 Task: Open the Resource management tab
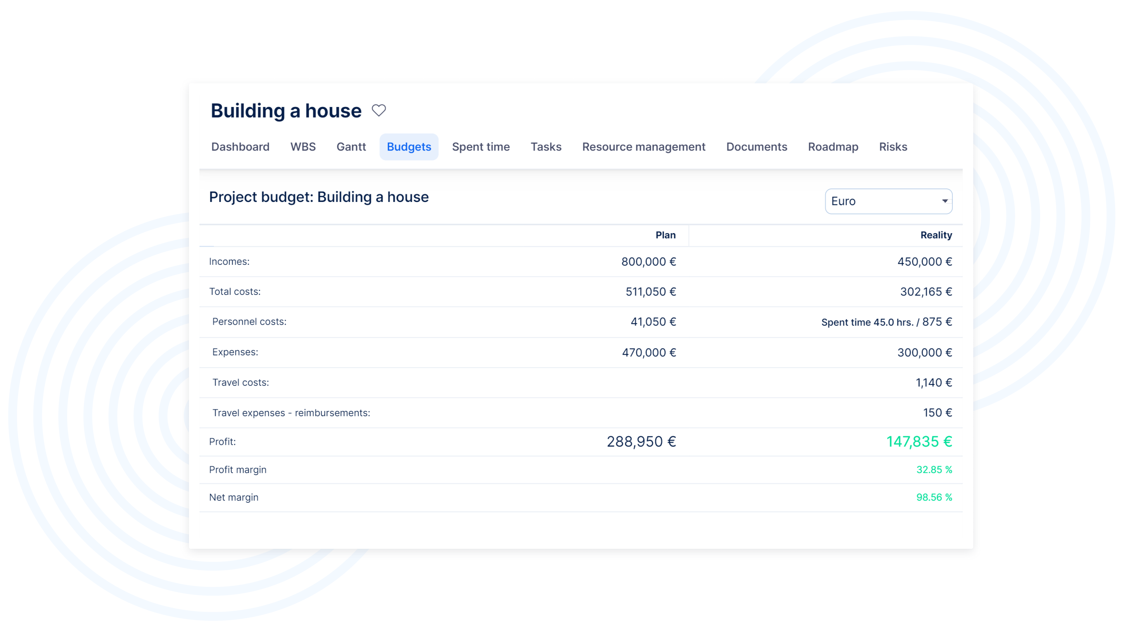click(643, 147)
